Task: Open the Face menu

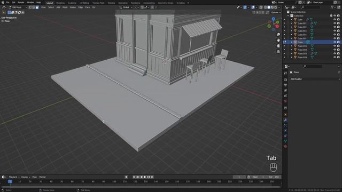Action: 88,7
